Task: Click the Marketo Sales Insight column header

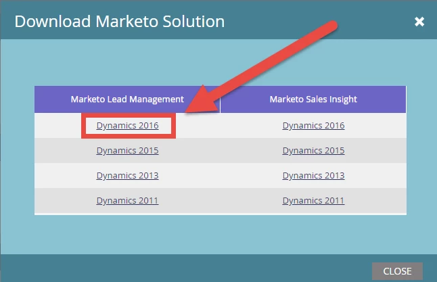Action: [313, 99]
